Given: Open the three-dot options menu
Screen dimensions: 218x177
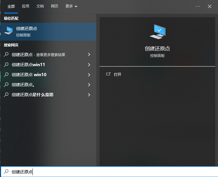Looking at the screenshot, I should click(x=198, y=6).
